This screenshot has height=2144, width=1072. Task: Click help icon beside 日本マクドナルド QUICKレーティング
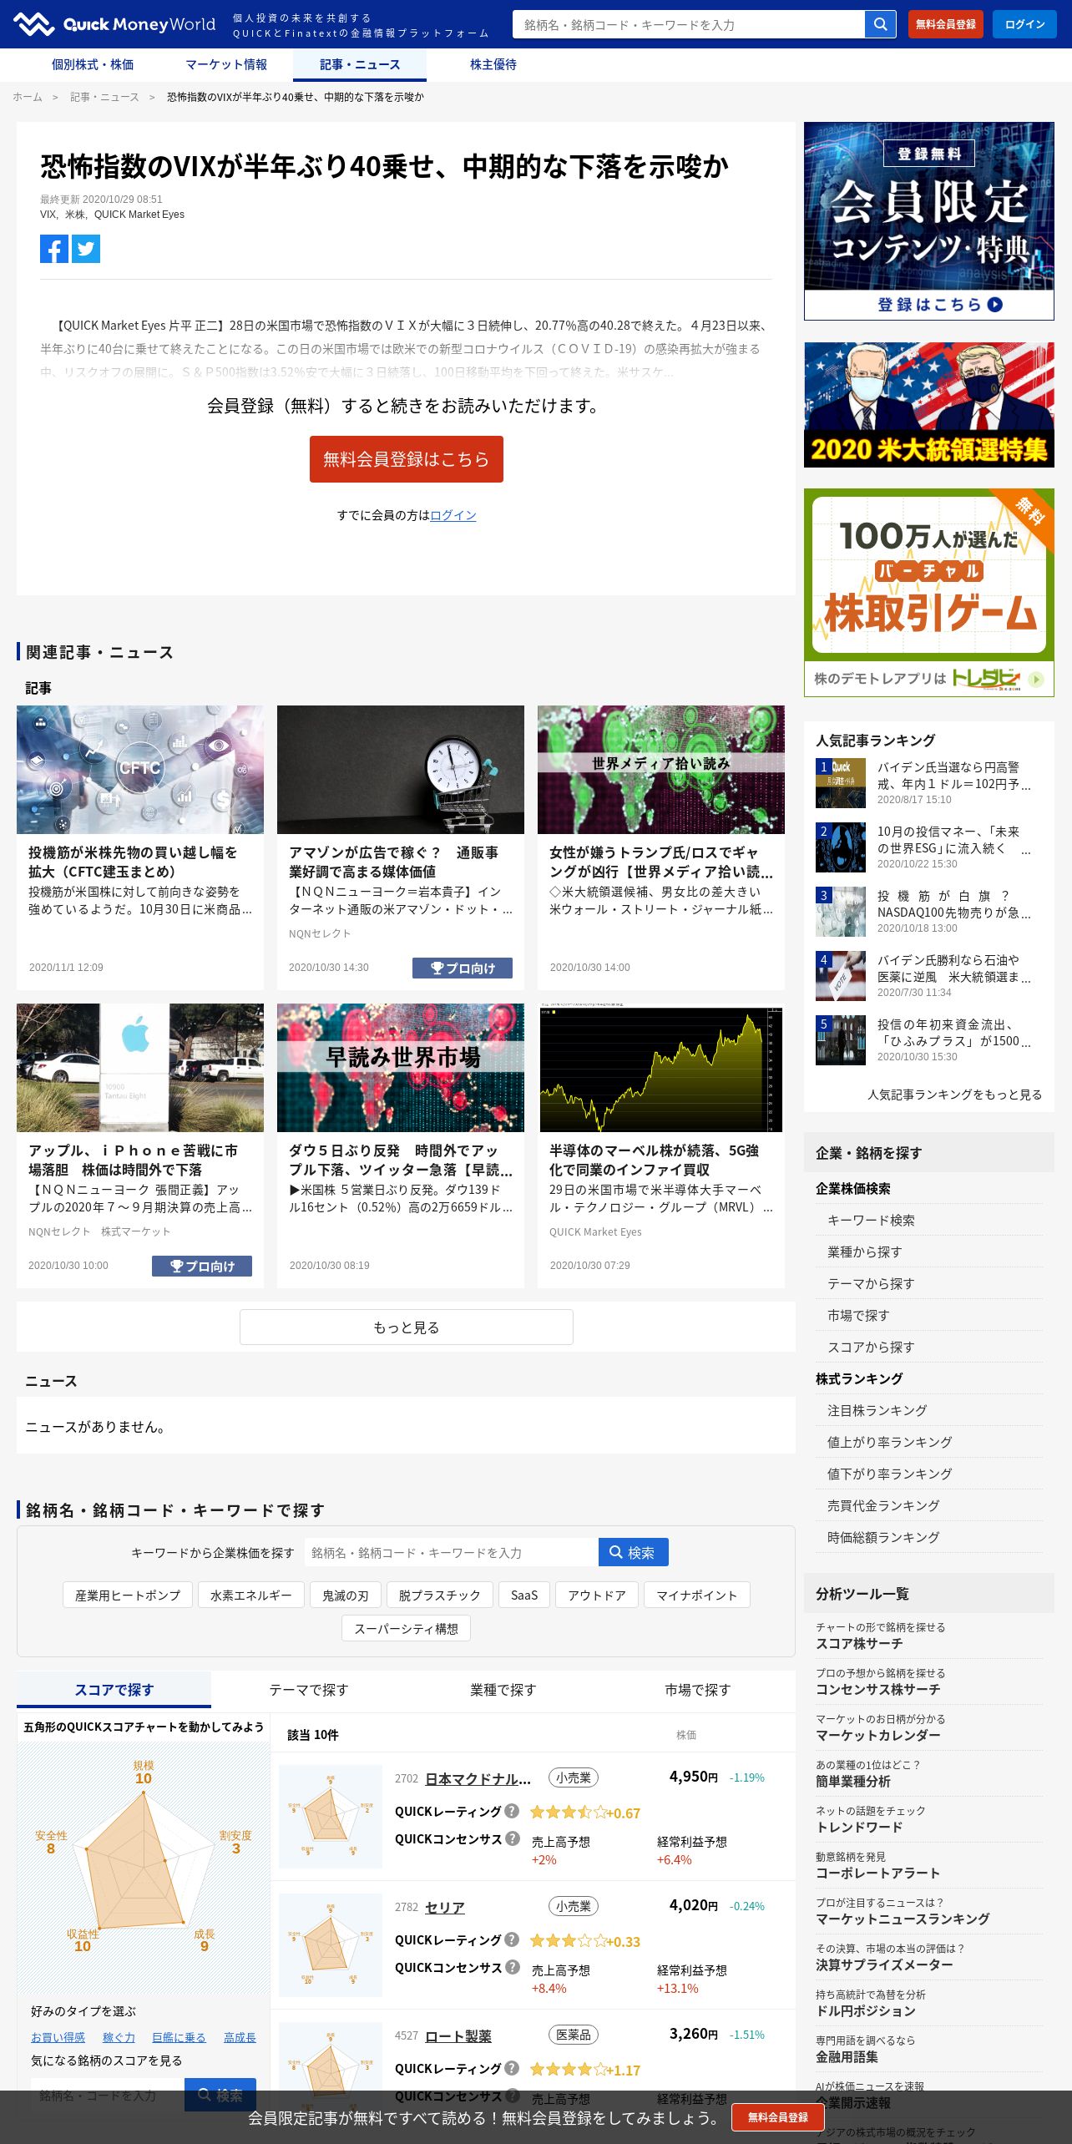point(512,1811)
